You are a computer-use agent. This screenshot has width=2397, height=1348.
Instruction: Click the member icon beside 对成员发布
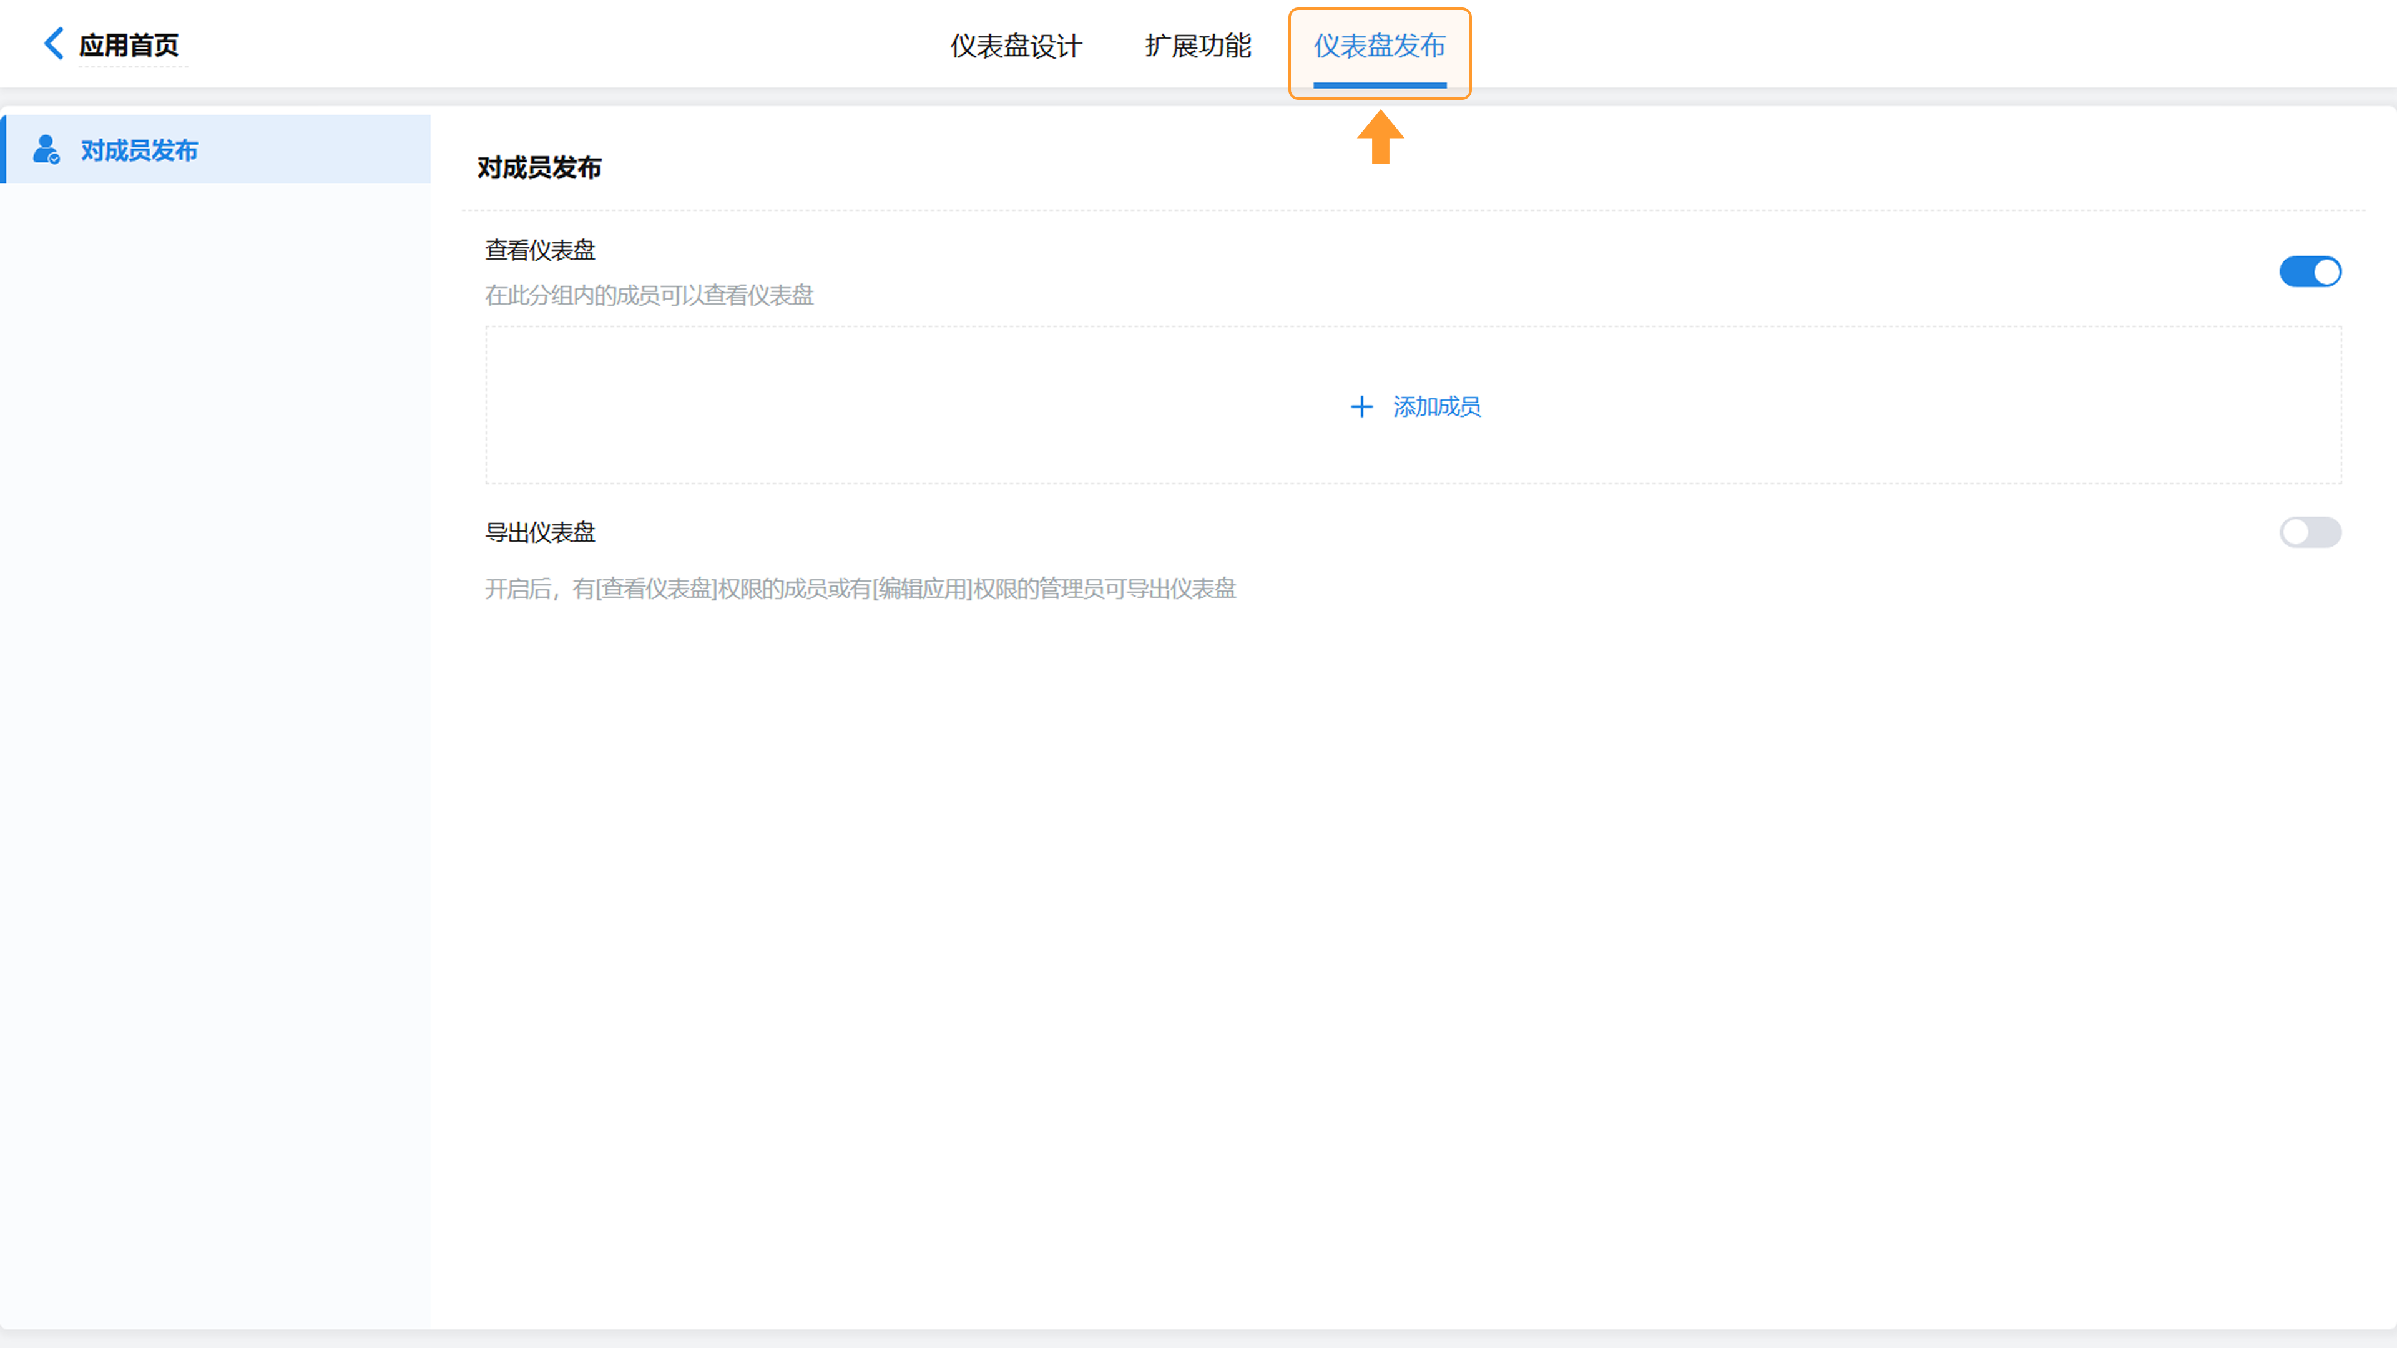point(46,150)
